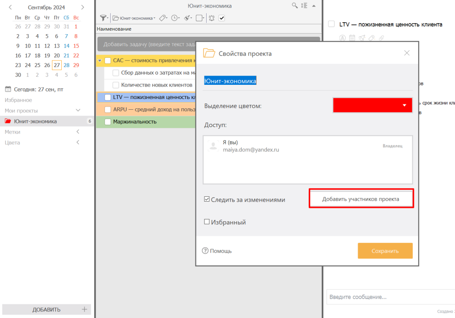Open the task filter funnel icon
This screenshot has height=318, width=455.
tap(103, 18)
